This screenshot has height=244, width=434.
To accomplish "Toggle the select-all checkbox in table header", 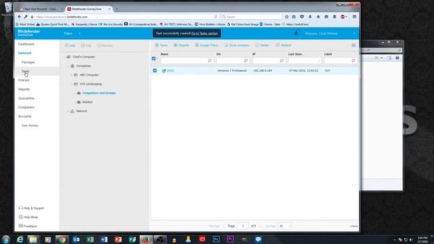I will [x=154, y=58].
